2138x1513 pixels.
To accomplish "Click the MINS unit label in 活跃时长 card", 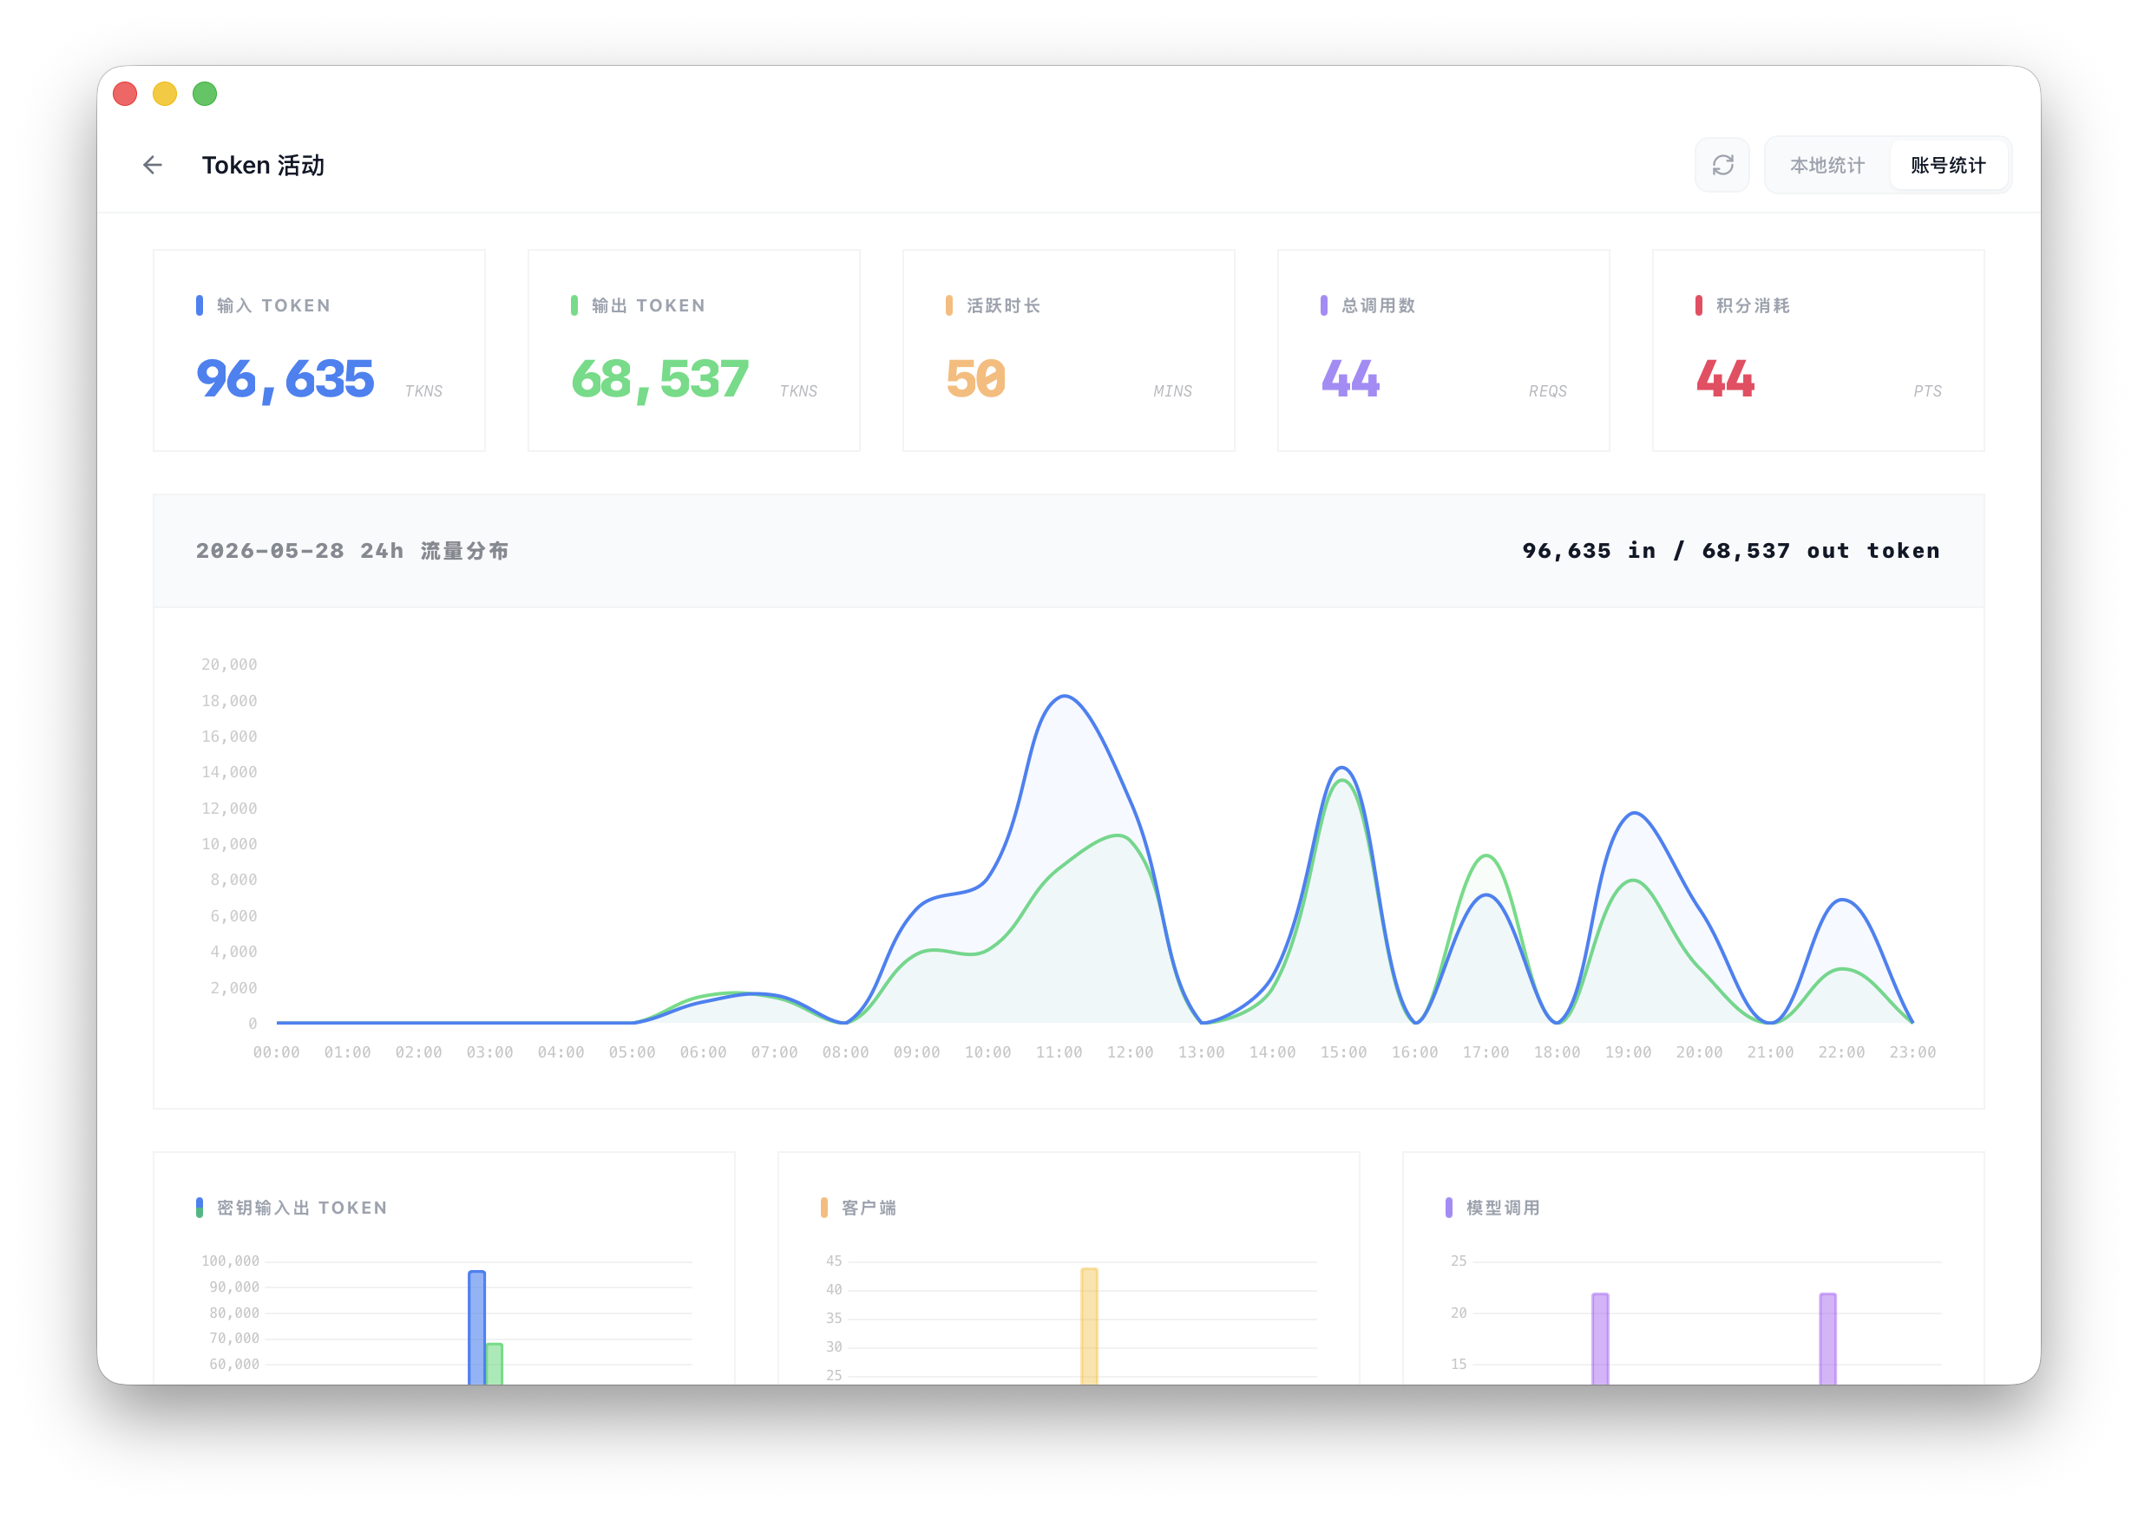I will (x=1172, y=391).
